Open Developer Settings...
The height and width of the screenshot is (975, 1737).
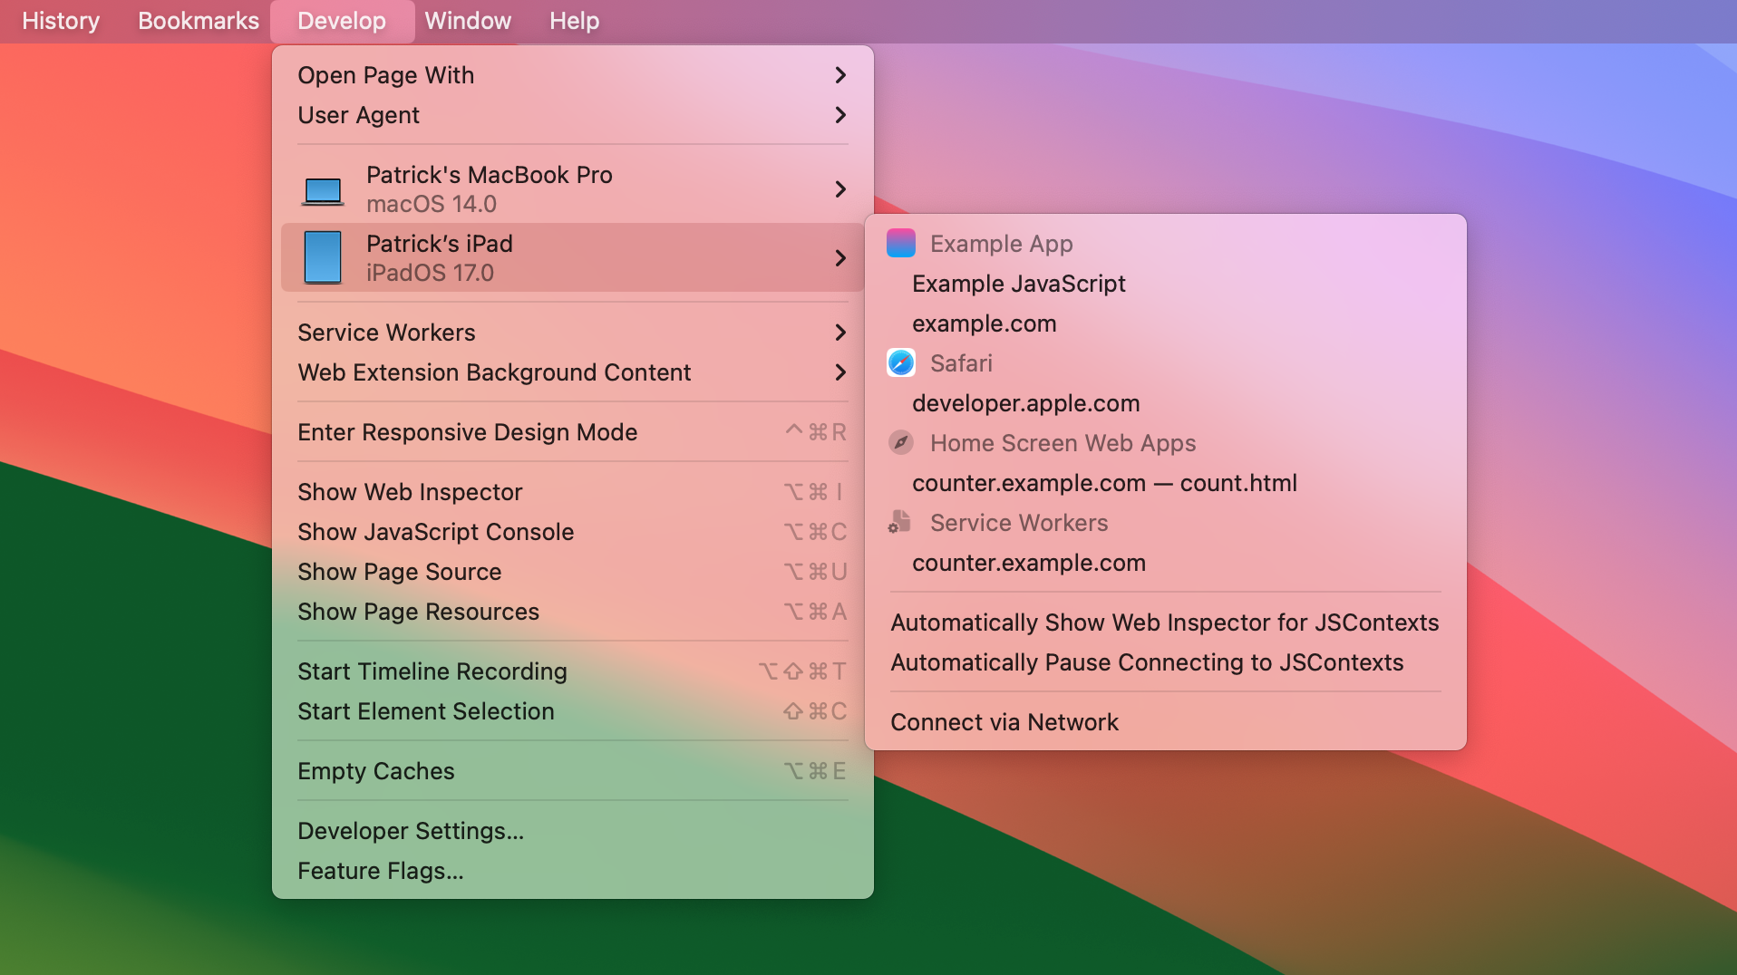[x=572, y=831]
